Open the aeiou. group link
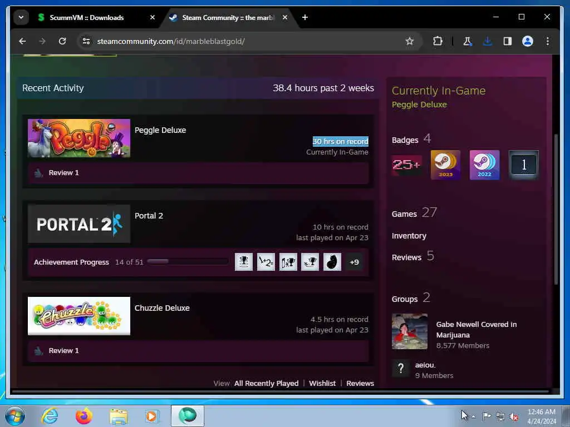The height and width of the screenshot is (427, 570). [x=425, y=365]
